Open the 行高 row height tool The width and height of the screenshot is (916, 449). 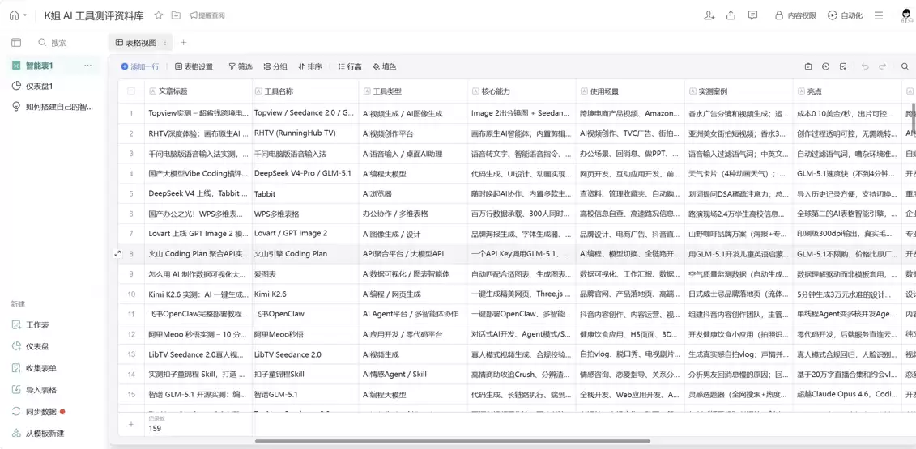click(350, 66)
